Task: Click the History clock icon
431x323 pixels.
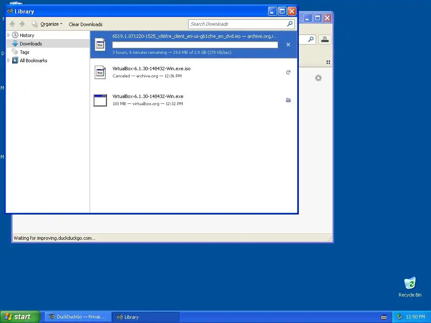Action: click(x=15, y=35)
